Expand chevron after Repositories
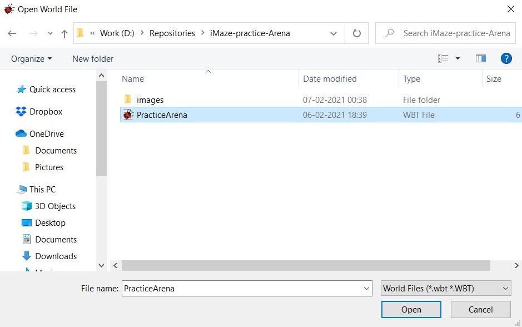 (x=202, y=33)
